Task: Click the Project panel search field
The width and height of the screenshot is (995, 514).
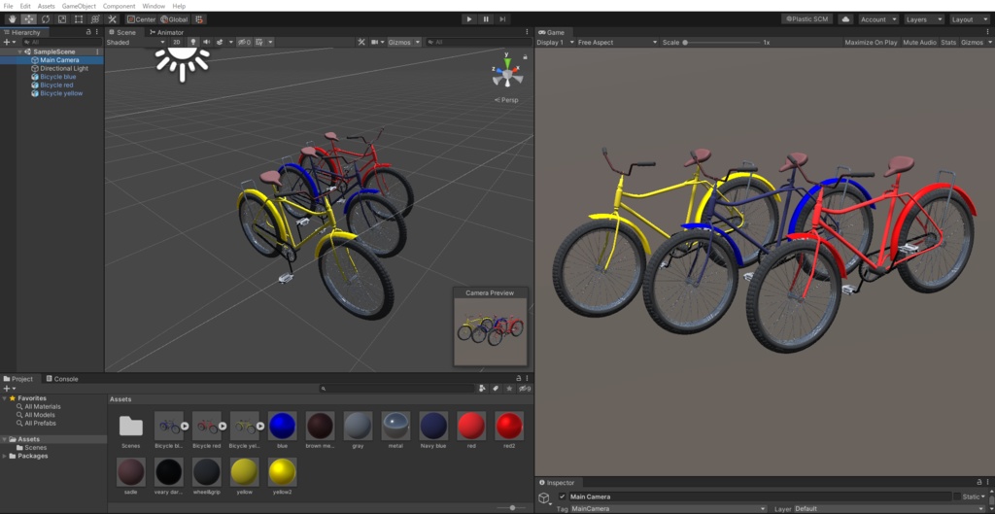Action: (x=396, y=389)
